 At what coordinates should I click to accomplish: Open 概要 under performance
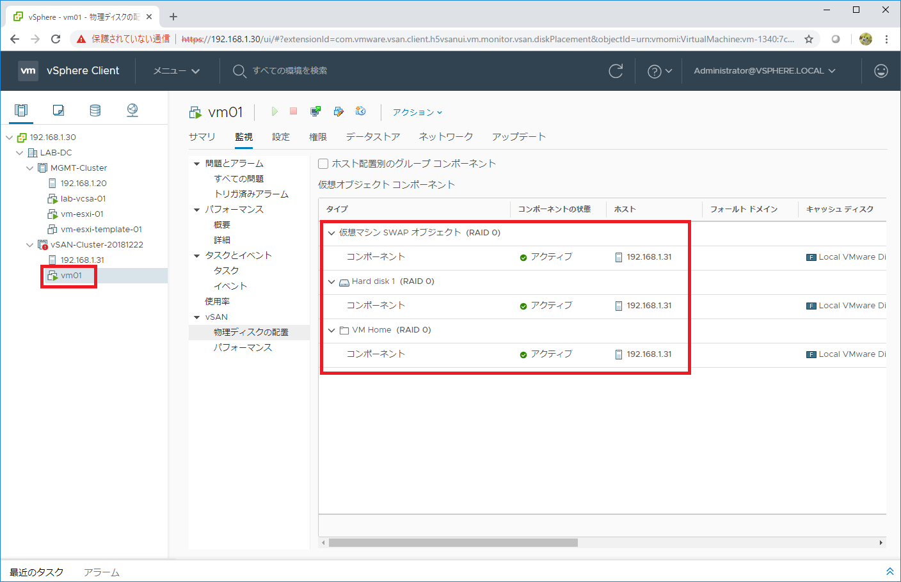click(x=222, y=225)
